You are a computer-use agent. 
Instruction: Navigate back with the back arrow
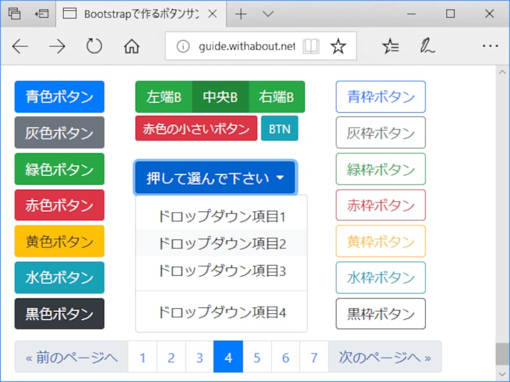click(x=20, y=46)
